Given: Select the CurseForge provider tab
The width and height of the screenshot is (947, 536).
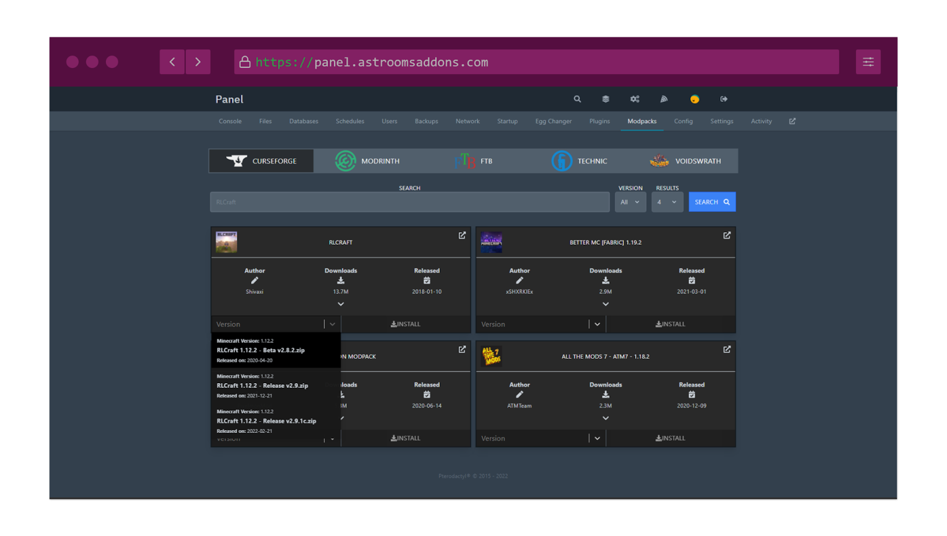Looking at the screenshot, I should click(x=261, y=161).
